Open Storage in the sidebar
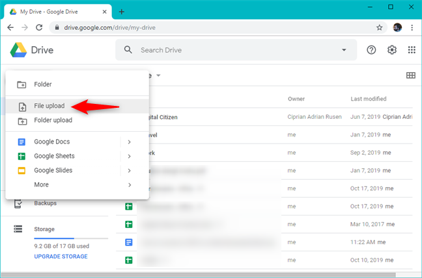Viewport: 422px width, 278px height. pos(44,229)
